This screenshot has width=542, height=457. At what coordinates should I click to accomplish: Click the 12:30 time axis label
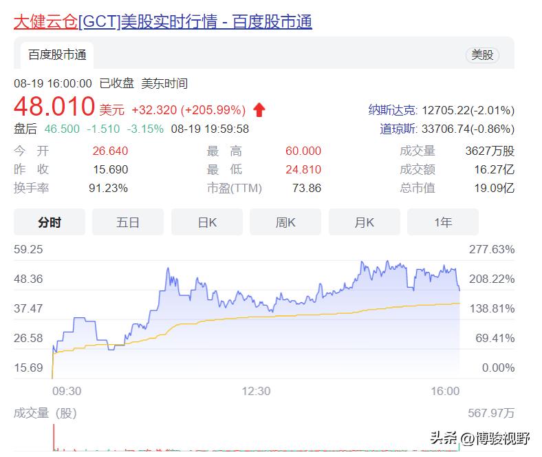coord(256,391)
